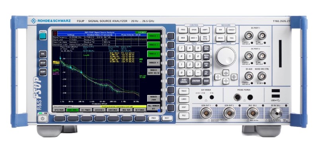
Task: Hit the BACK key
Action: pyautogui.click(x=206, y=81)
